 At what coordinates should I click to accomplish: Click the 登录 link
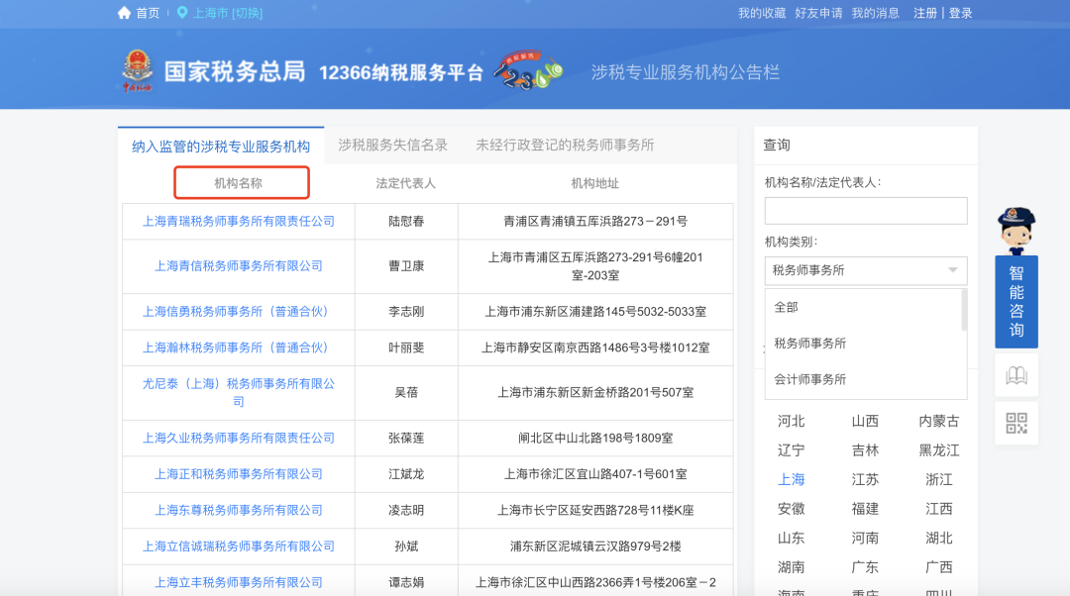pyautogui.click(x=960, y=13)
